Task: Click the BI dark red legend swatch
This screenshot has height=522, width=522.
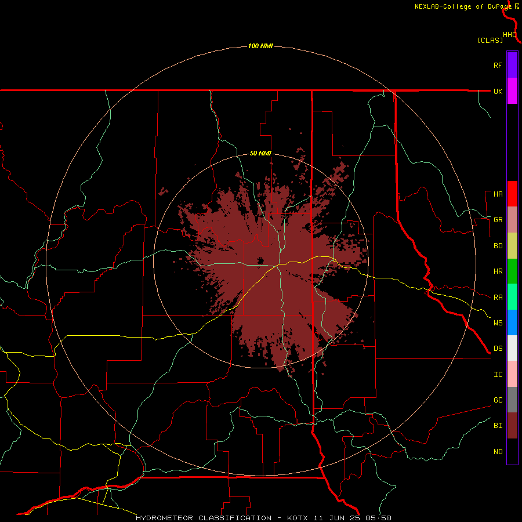Action: coord(512,426)
